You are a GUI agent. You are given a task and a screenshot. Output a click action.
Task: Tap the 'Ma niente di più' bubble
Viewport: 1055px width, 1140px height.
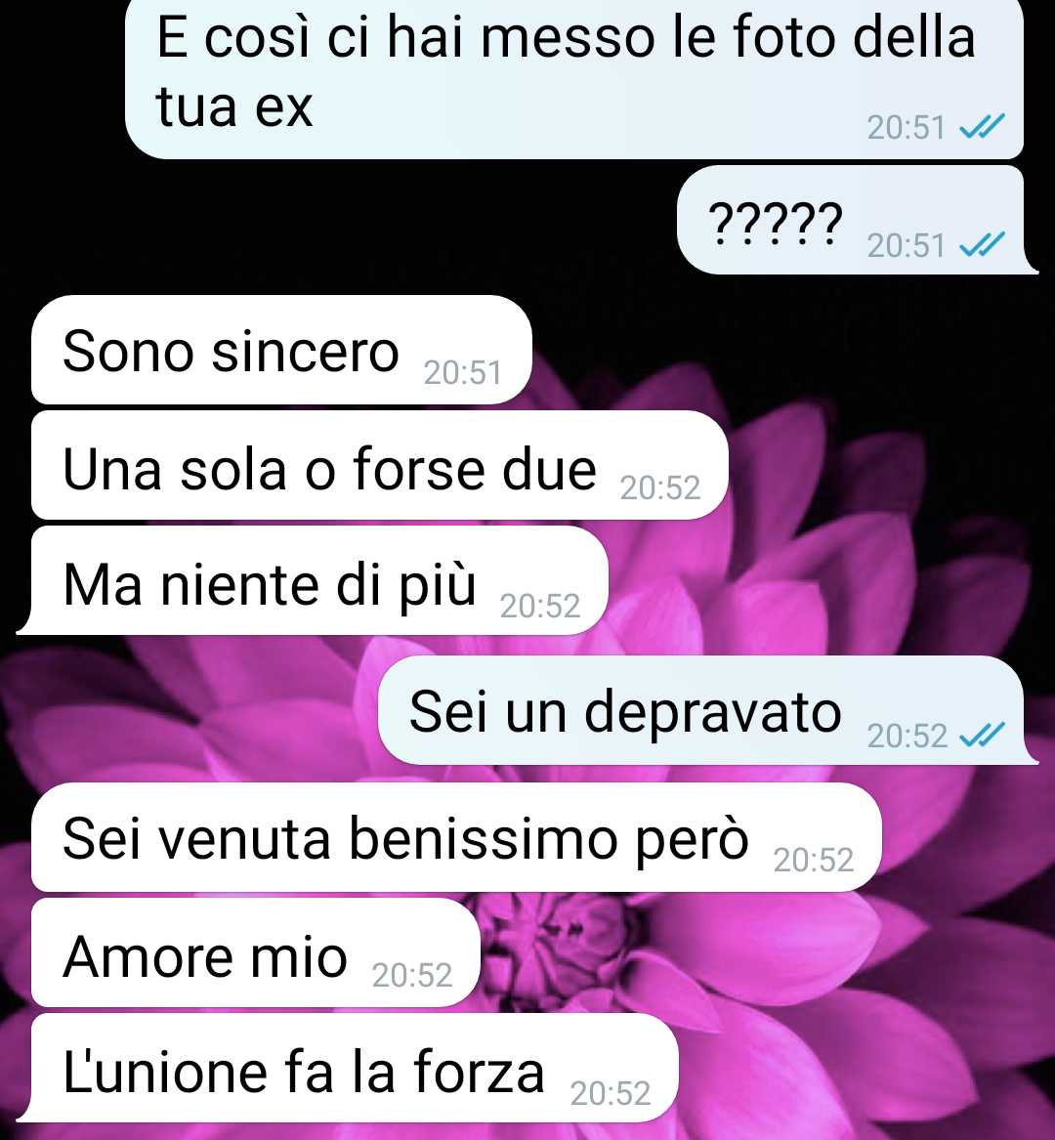click(x=314, y=580)
